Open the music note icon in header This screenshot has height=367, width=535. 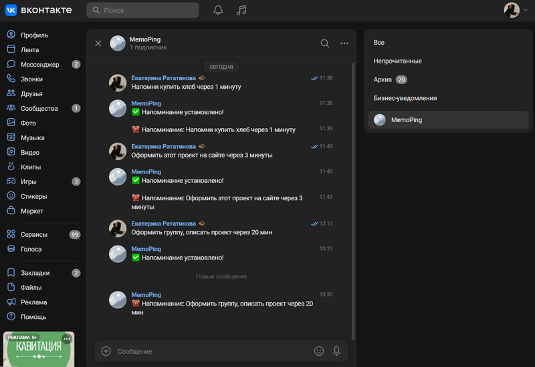pyautogui.click(x=241, y=10)
